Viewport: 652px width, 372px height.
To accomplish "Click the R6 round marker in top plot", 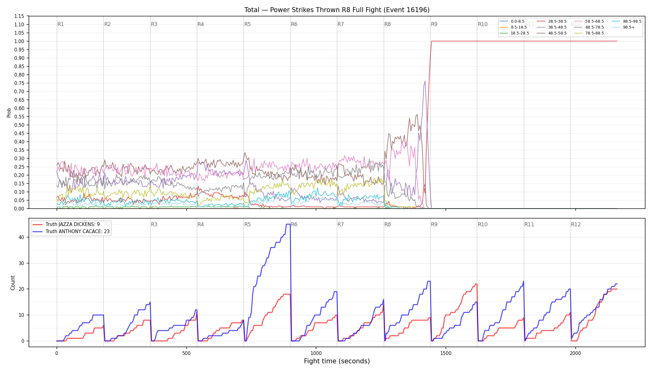I will (294, 24).
